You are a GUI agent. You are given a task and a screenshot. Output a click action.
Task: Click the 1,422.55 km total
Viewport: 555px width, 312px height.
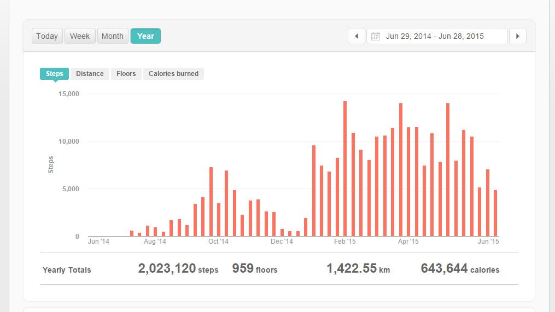coord(358,268)
